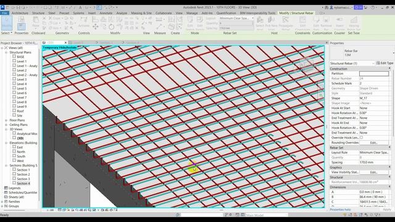Collapse Structural Plans tree node

[x=6, y=52]
